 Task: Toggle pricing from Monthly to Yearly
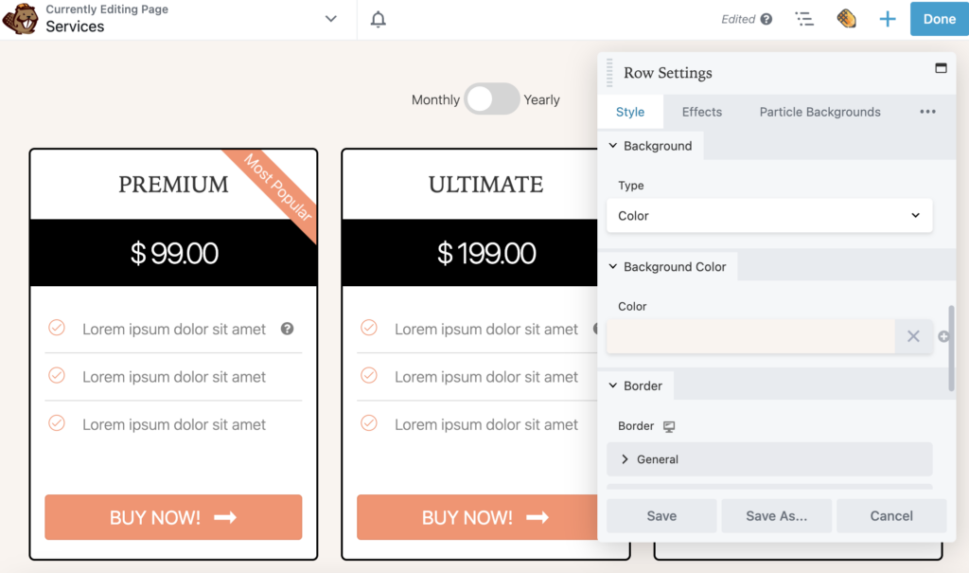coord(492,99)
